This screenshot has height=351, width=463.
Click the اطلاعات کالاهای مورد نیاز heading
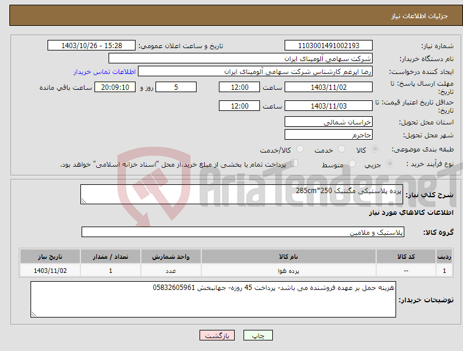[x=411, y=212]
